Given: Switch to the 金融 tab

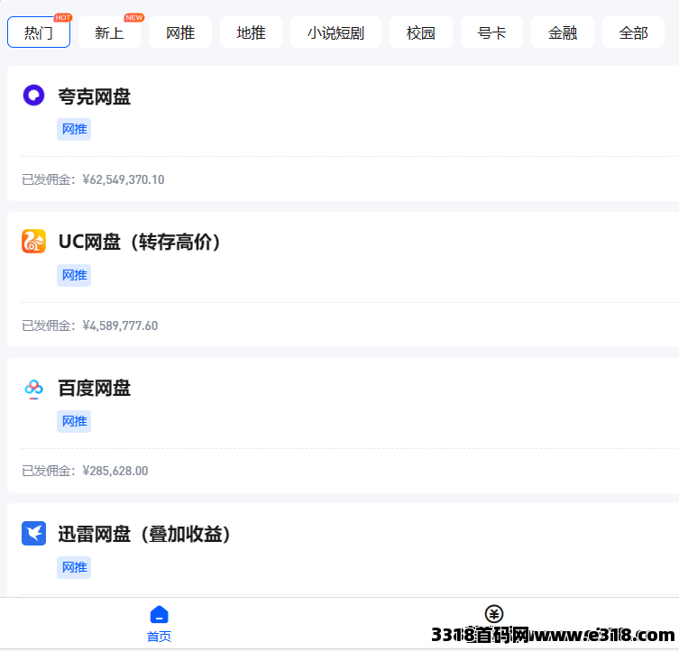Looking at the screenshot, I should pyautogui.click(x=563, y=32).
